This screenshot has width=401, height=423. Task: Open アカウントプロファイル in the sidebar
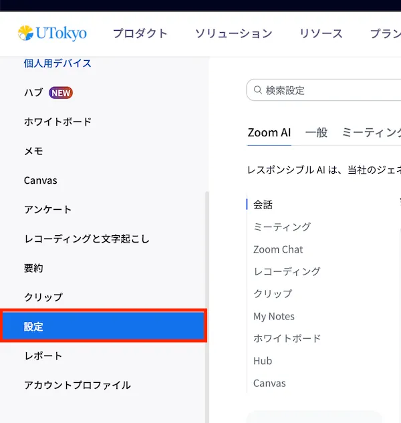(77, 385)
